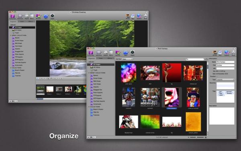Click Mail icon in Christmas Greeting window

click(133, 16)
